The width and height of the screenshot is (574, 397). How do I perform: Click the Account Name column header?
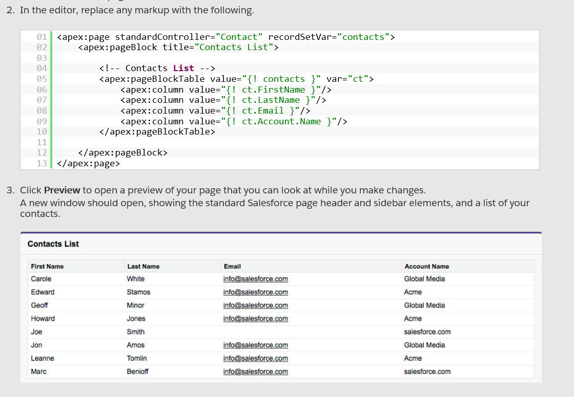pos(426,267)
